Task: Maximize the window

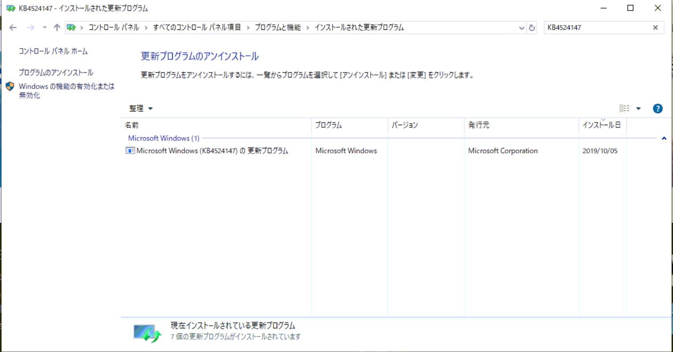Action: pos(631,8)
